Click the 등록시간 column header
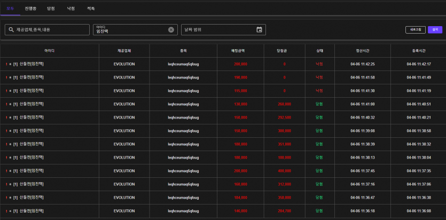The height and width of the screenshot is (220, 446). [419, 51]
